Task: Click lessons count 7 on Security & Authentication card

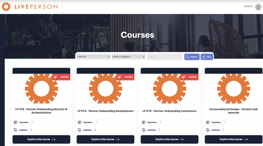Action: tap(31, 130)
